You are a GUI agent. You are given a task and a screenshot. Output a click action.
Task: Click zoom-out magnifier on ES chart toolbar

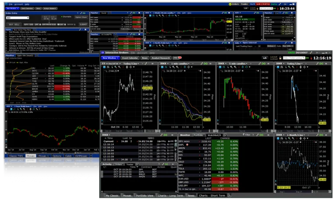click(119, 67)
